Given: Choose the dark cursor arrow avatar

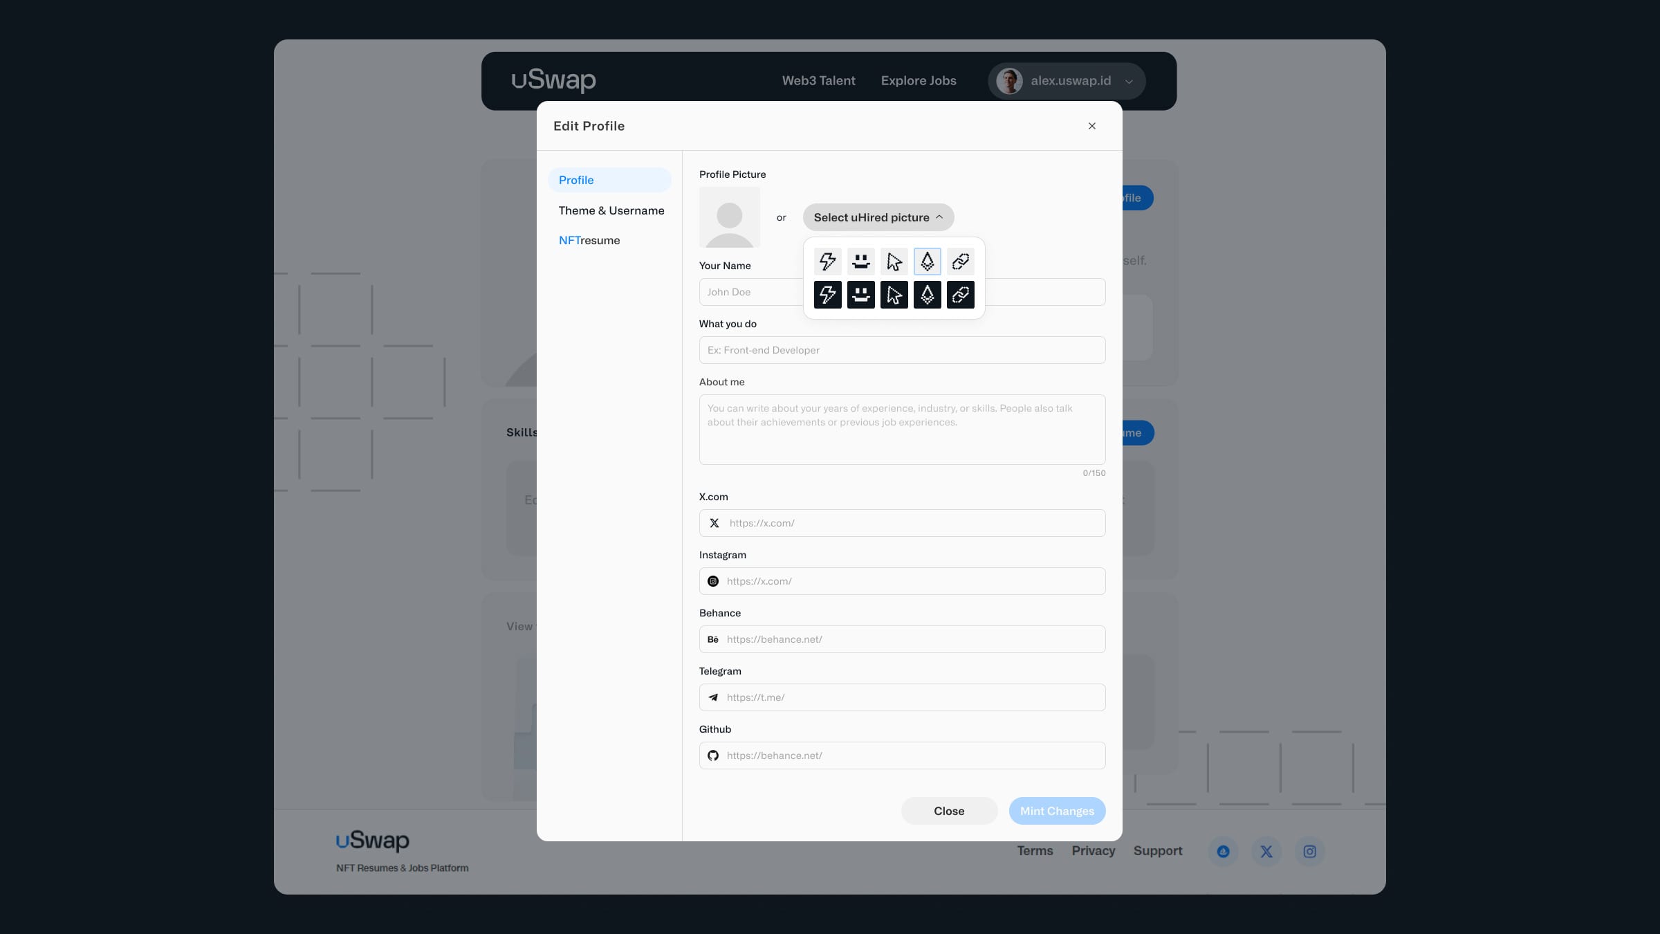Looking at the screenshot, I should [x=894, y=295].
